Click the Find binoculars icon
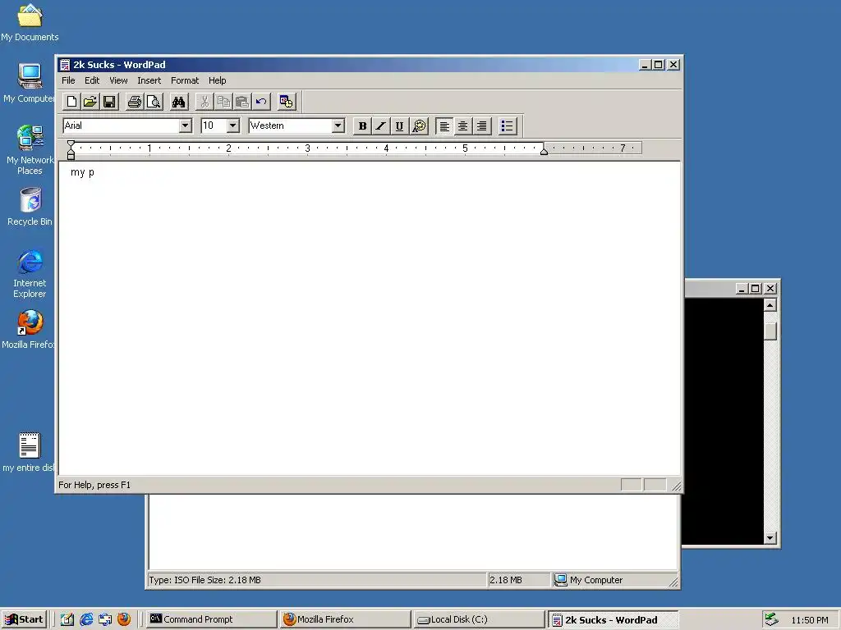This screenshot has height=630, width=841. coord(178,102)
